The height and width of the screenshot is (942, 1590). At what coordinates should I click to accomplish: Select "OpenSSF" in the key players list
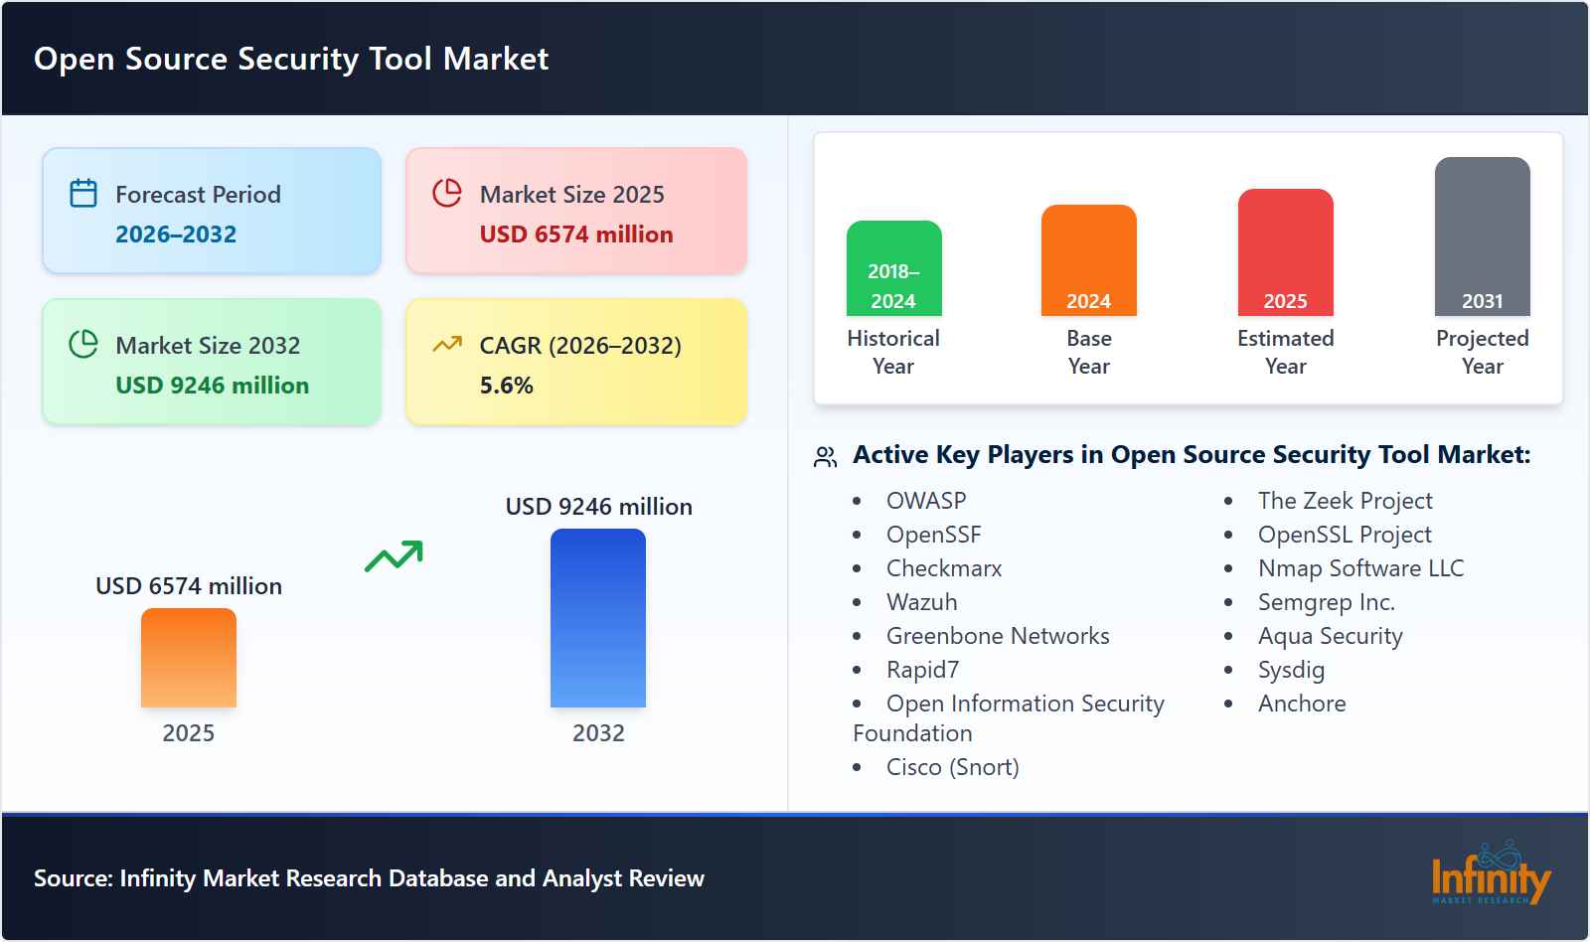point(934,535)
